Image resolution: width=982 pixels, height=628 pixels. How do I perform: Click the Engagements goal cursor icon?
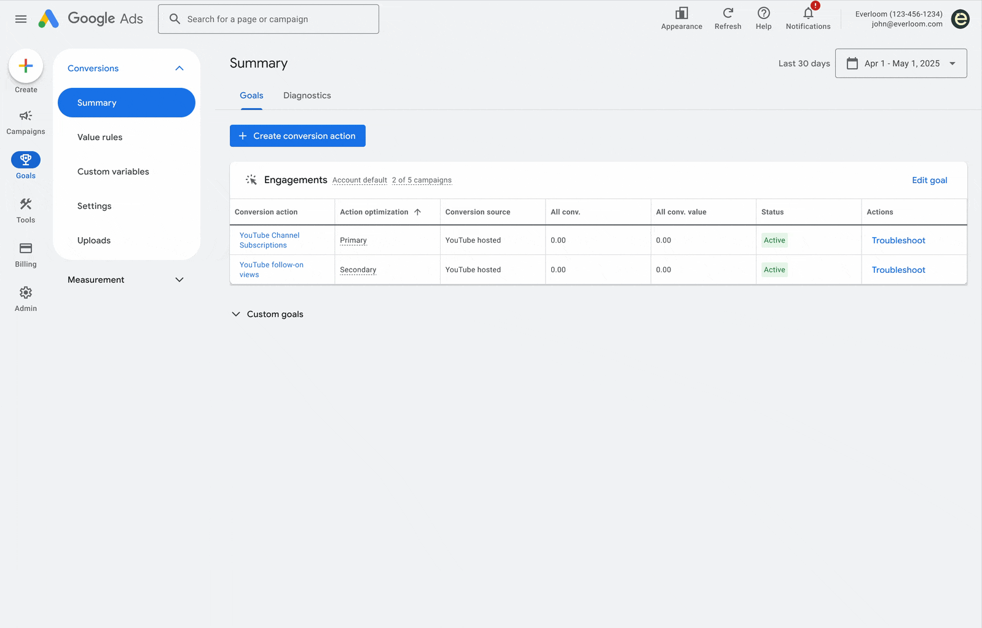[x=251, y=179]
